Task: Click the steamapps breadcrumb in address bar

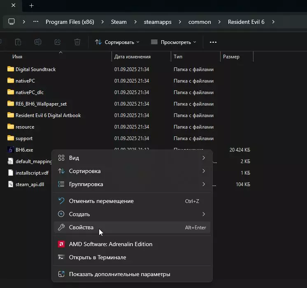Action: pos(158,22)
